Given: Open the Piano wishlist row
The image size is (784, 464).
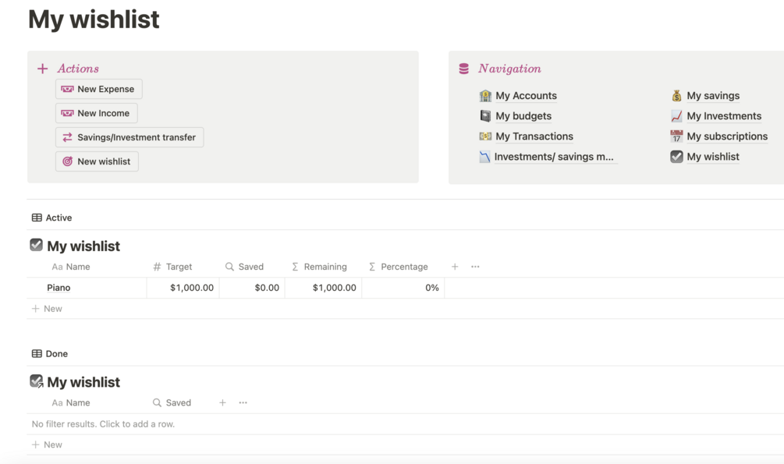Looking at the screenshot, I should [59, 288].
